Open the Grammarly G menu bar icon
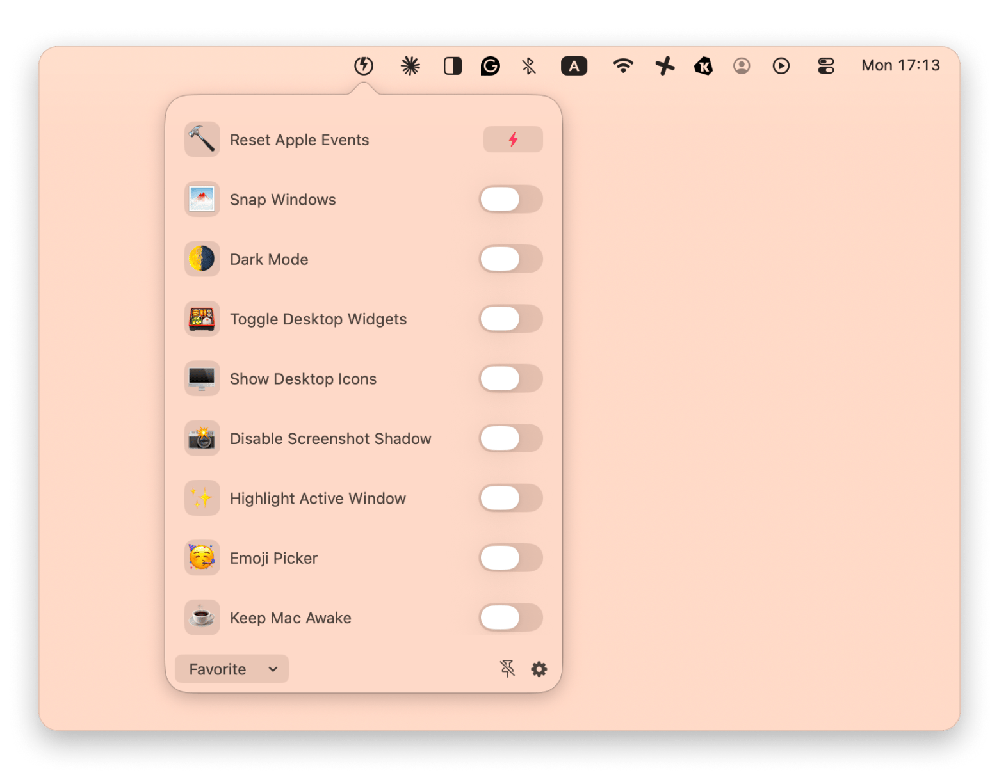999x782 pixels. point(491,65)
